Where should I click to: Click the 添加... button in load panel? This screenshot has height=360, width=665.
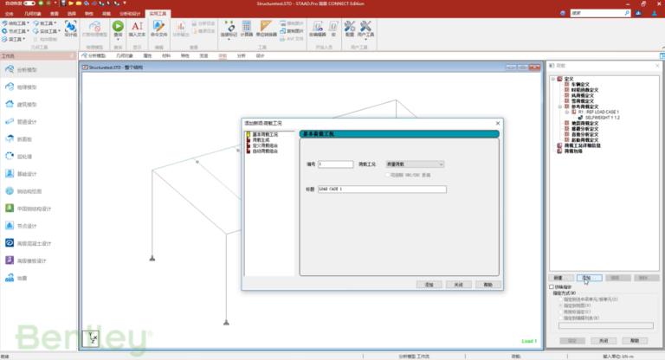pos(589,278)
